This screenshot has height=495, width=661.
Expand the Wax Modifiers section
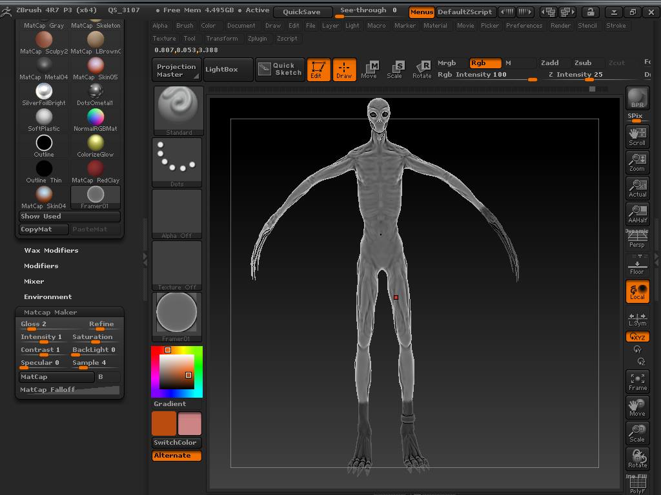click(51, 250)
